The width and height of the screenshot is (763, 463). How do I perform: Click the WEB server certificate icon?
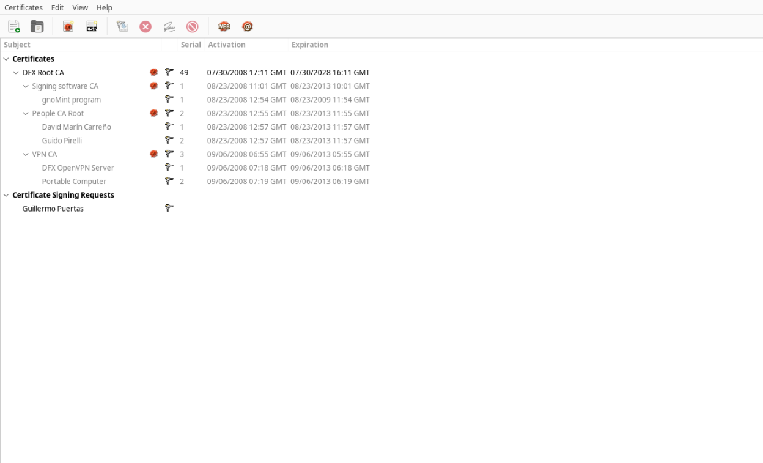[x=224, y=26]
